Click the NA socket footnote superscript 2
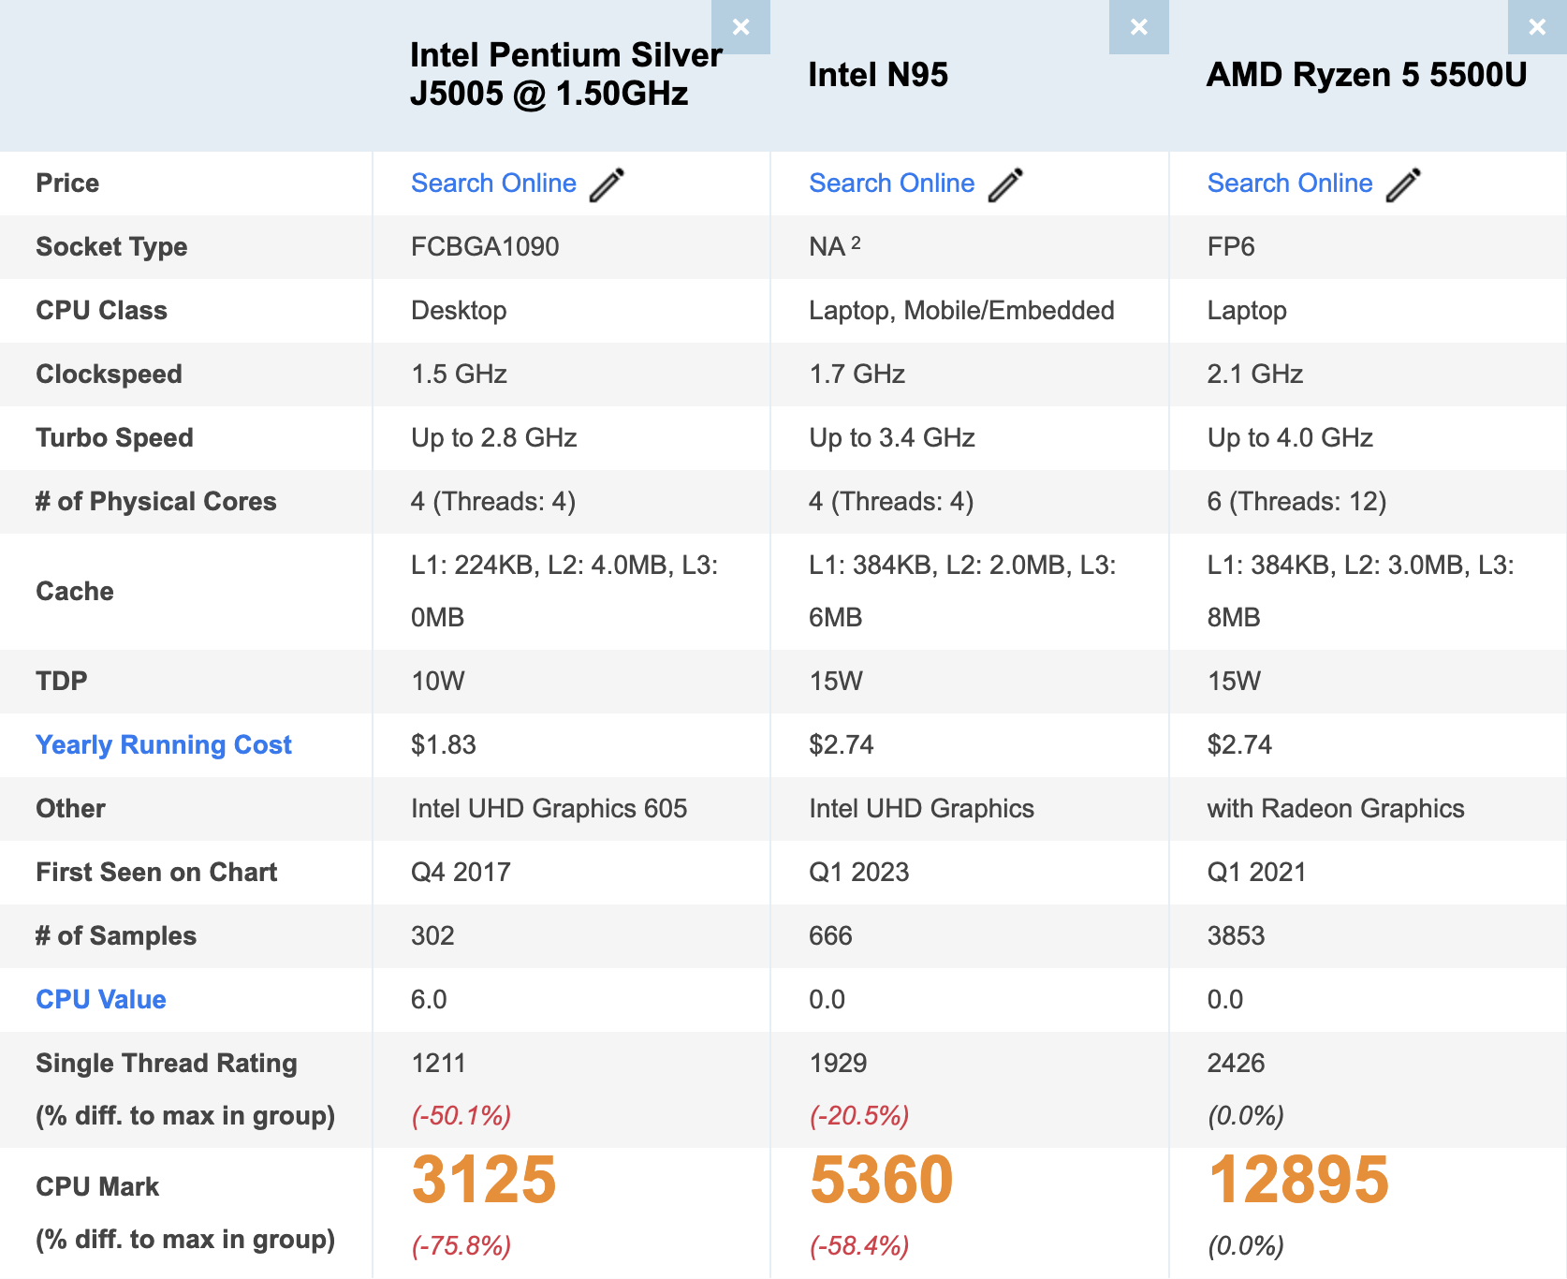The height and width of the screenshot is (1279, 1567). pos(856,243)
